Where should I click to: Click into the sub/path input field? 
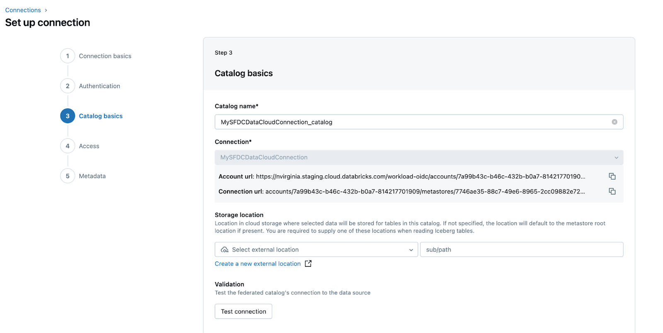pyautogui.click(x=521, y=249)
